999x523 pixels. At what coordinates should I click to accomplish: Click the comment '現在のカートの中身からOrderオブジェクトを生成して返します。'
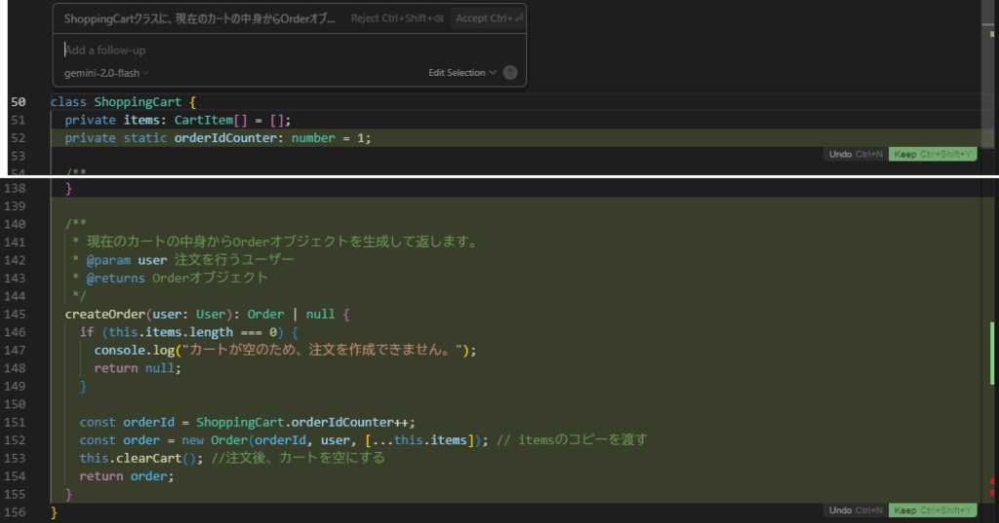[x=283, y=242]
